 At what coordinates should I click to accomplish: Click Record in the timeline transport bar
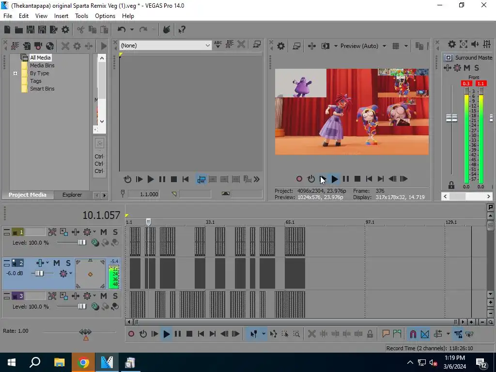(131, 334)
